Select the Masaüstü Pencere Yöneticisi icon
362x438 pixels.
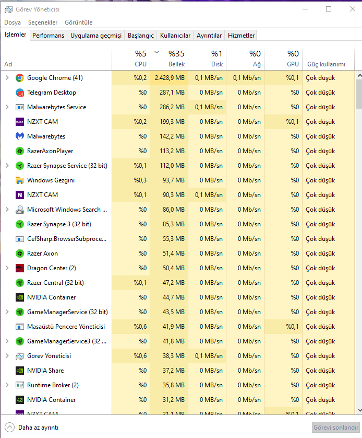pos(20,327)
